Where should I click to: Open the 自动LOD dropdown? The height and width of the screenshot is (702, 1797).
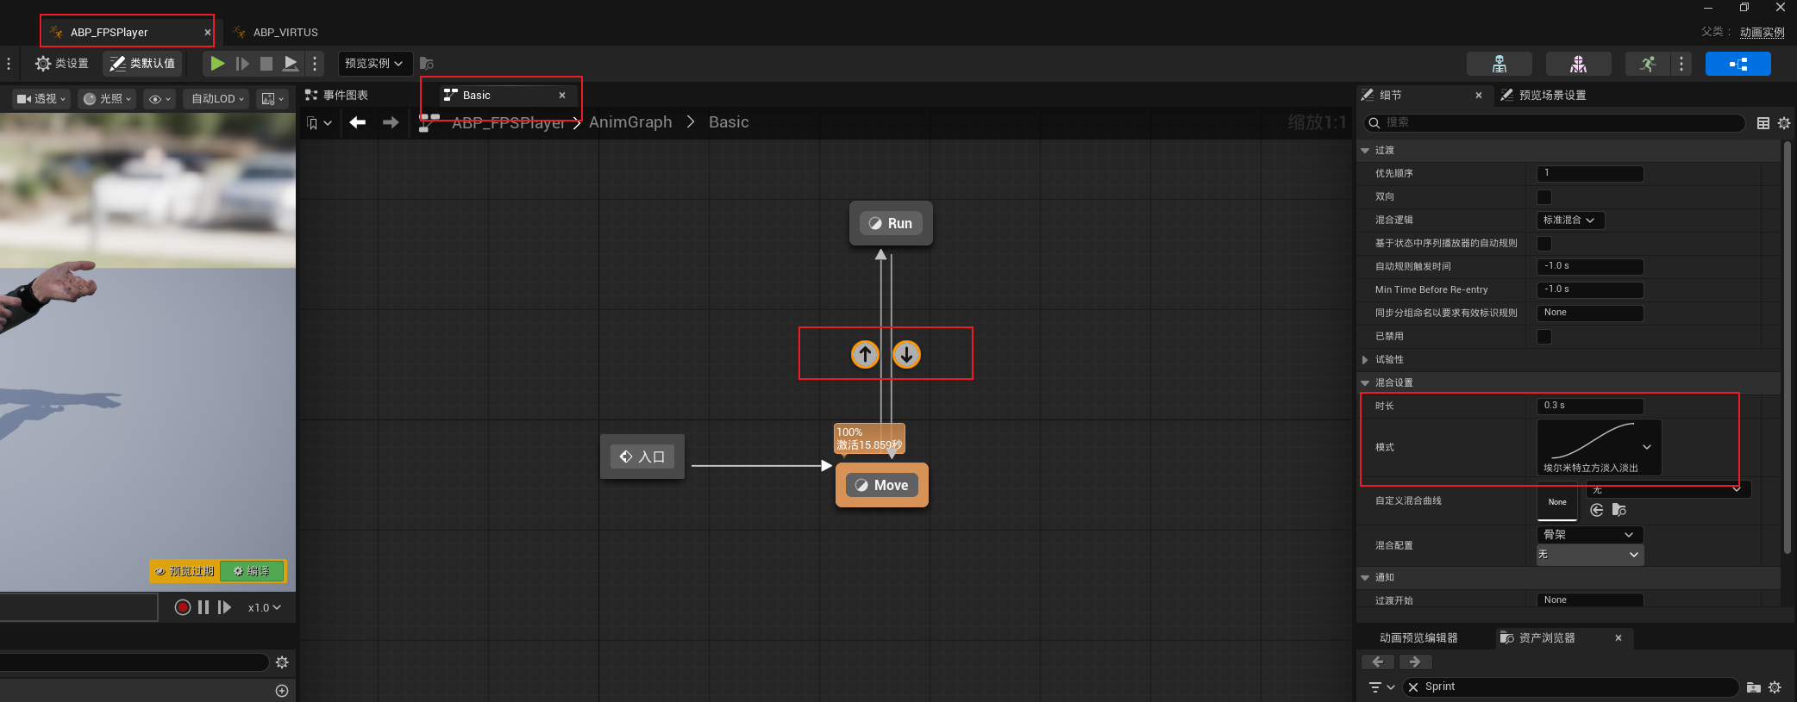click(x=217, y=99)
